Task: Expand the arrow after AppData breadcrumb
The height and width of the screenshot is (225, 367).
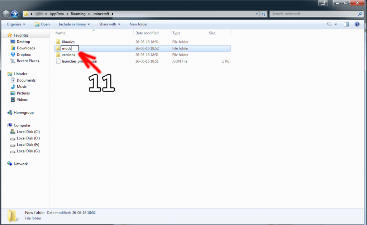Action: pyautogui.click(x=67, y=14)
